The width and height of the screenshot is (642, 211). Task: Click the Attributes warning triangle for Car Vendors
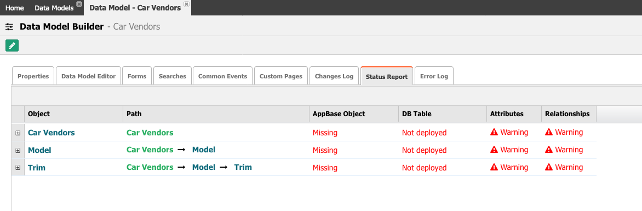coord(494,132)
